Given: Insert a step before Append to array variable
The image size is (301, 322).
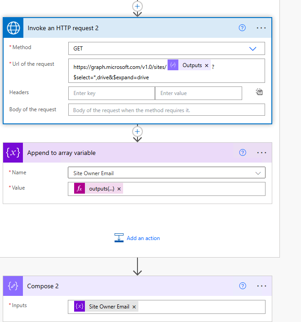Looking at the screenshot, I should [137, 132].
